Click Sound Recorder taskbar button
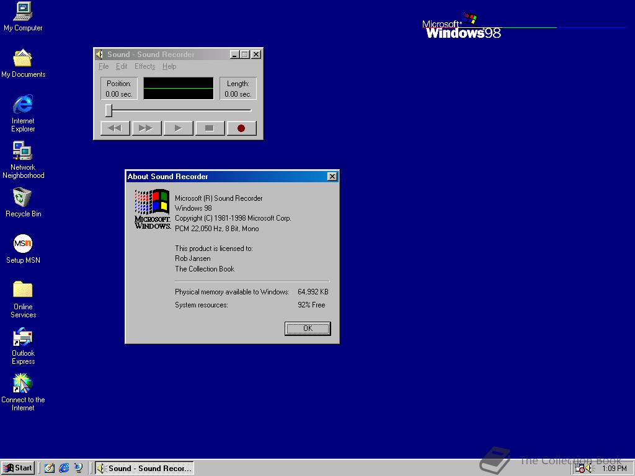The width and height of the screenshot is (635, 476). (x=144, y=468)
